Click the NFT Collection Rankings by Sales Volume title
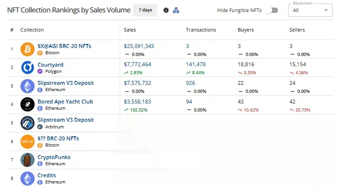This screenshot has height=187, width=337. pos(69,10)
